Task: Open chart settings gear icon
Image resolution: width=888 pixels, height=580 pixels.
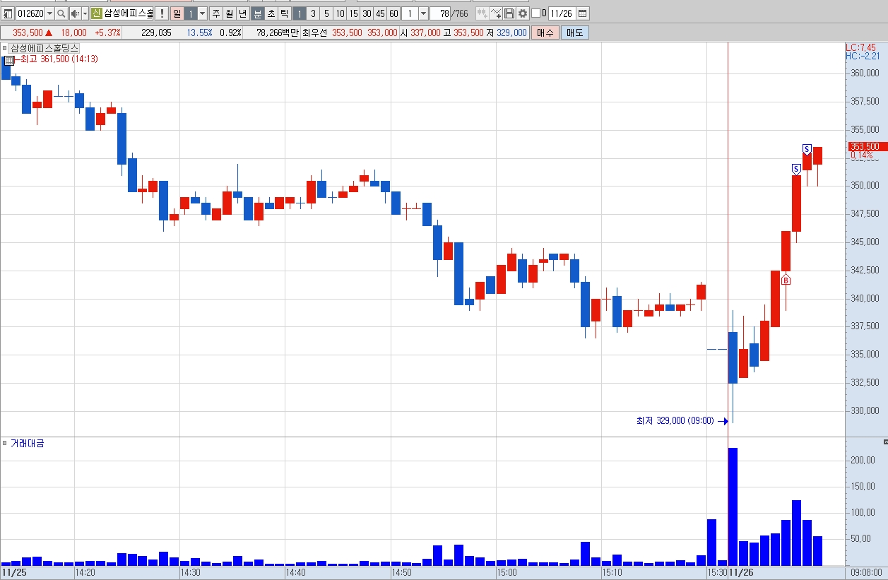Action: pyautogui.click(x=522, y=13)
